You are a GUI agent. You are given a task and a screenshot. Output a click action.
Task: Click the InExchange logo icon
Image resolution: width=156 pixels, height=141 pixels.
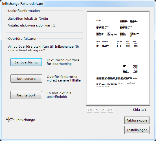click(10, 120)
